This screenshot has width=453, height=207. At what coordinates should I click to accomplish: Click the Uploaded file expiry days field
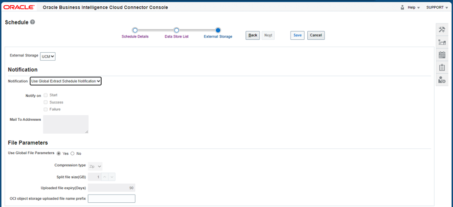pyautogui.click(x=112, y=188)
